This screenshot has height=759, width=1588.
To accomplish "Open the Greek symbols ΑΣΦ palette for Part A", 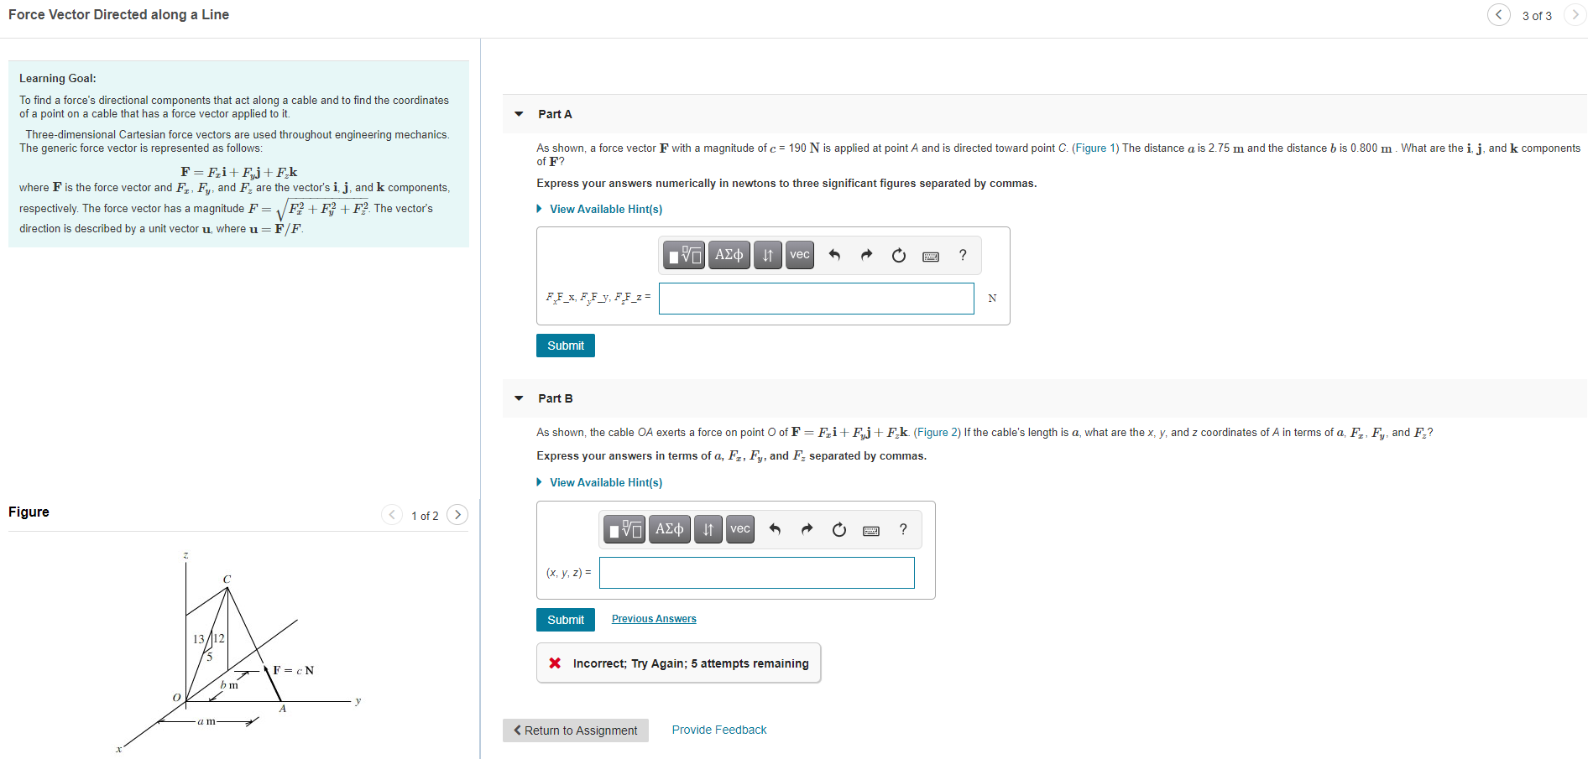I will pyautogui.click(x=729, y=255).
